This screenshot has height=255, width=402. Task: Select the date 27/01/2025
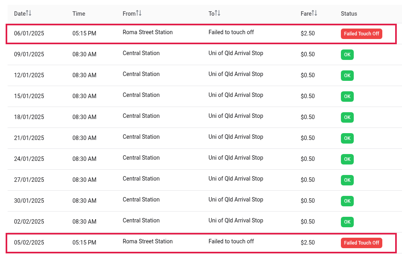point(29,180)
